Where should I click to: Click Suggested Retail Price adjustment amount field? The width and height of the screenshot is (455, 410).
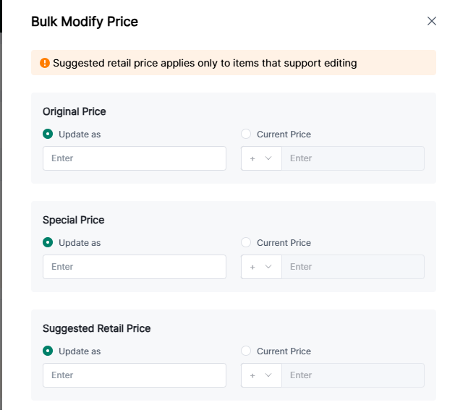tap(352, 375)
